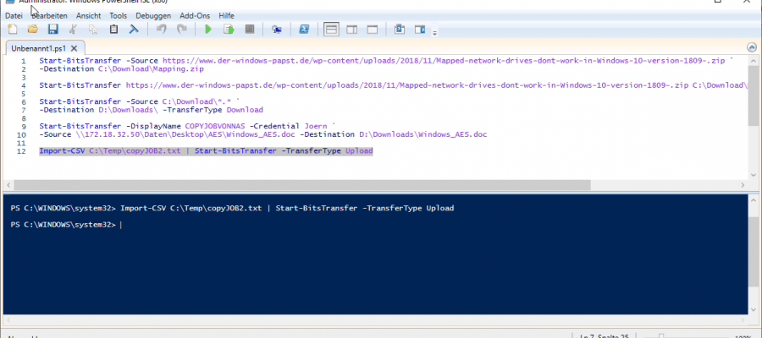This screenshot has width=762, height=338.
Task: Open the Datei menu
Action: pos(14,15)
